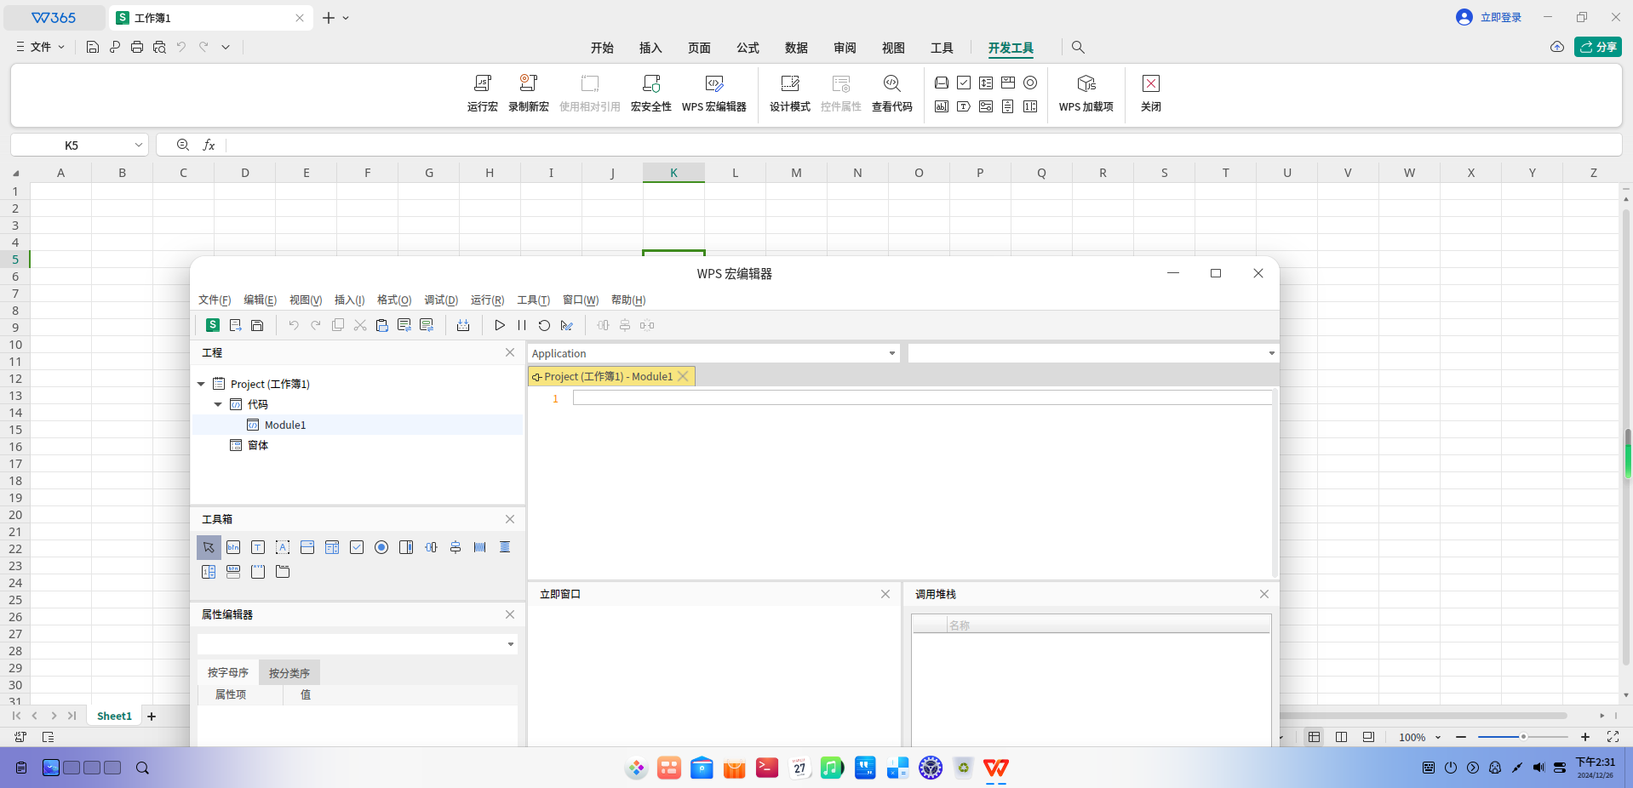Click line 1 in the code editor
The width and height of the screenshot is (1633, 788).
tap(922, 398)
